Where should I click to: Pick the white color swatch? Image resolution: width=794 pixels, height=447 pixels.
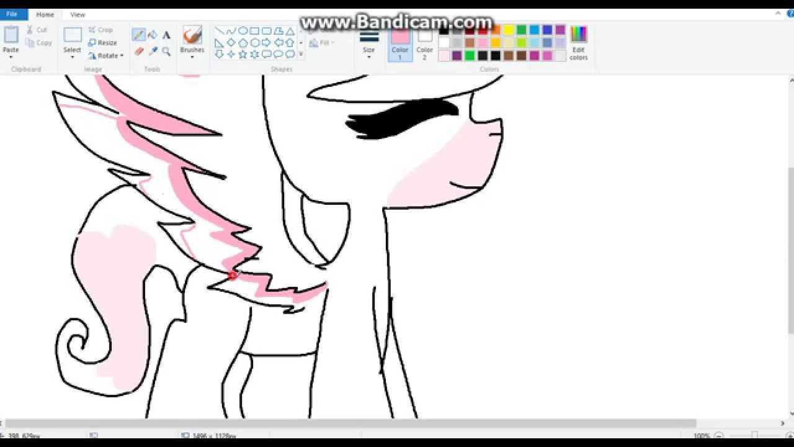point(444,43)
